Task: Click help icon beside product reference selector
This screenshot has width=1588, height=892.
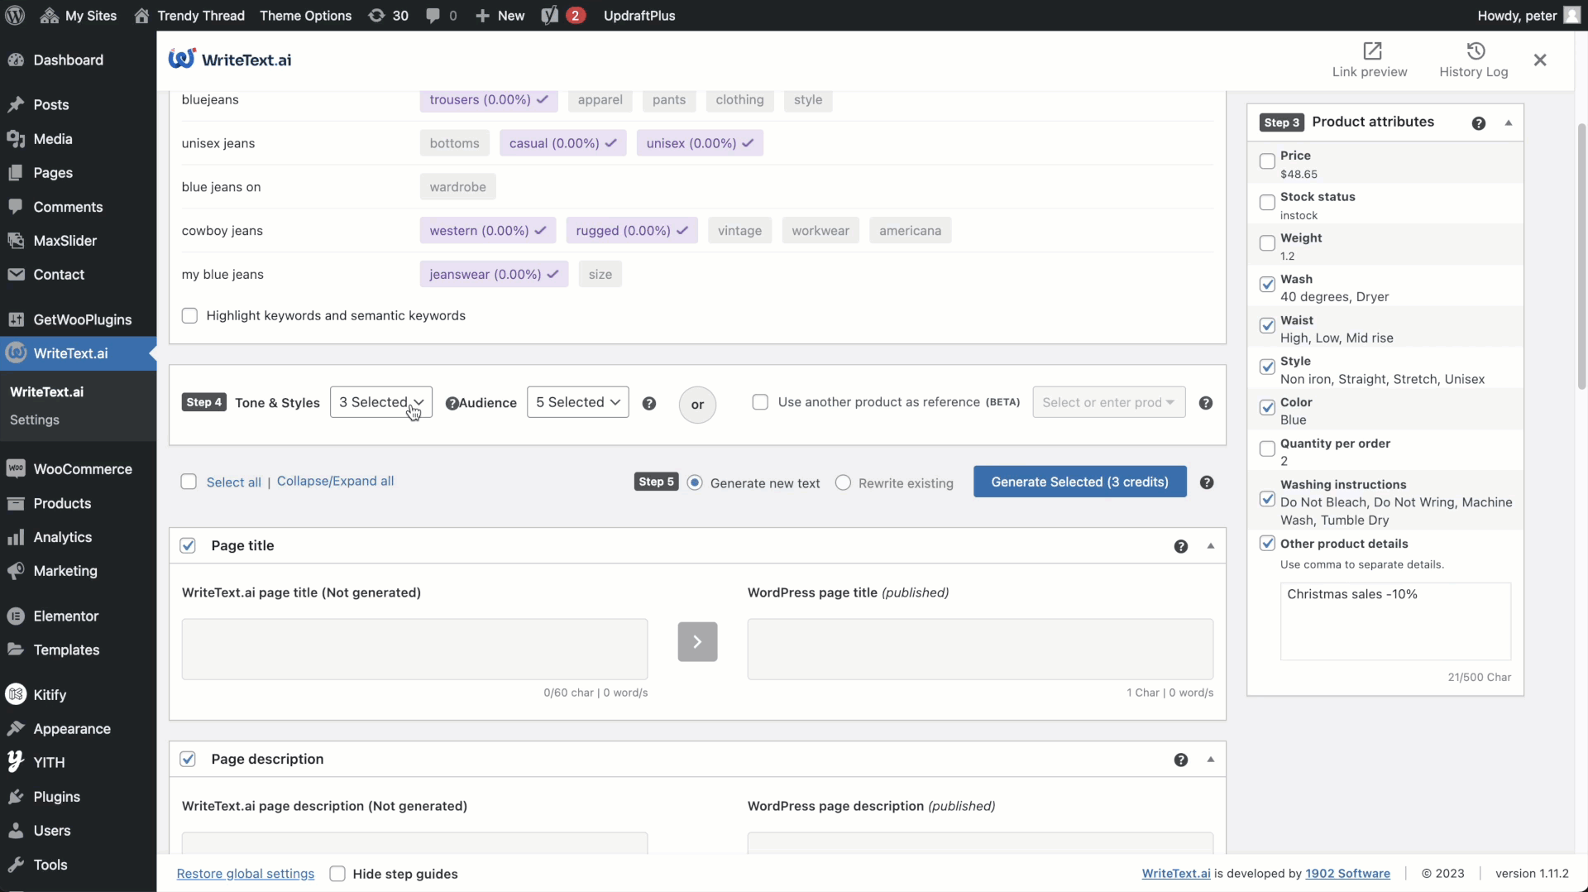Action: tap(1206, 403)
